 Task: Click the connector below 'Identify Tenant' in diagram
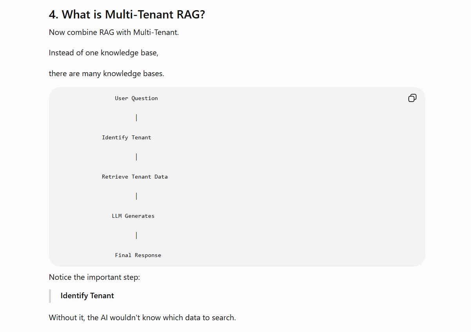pos(136,157)
